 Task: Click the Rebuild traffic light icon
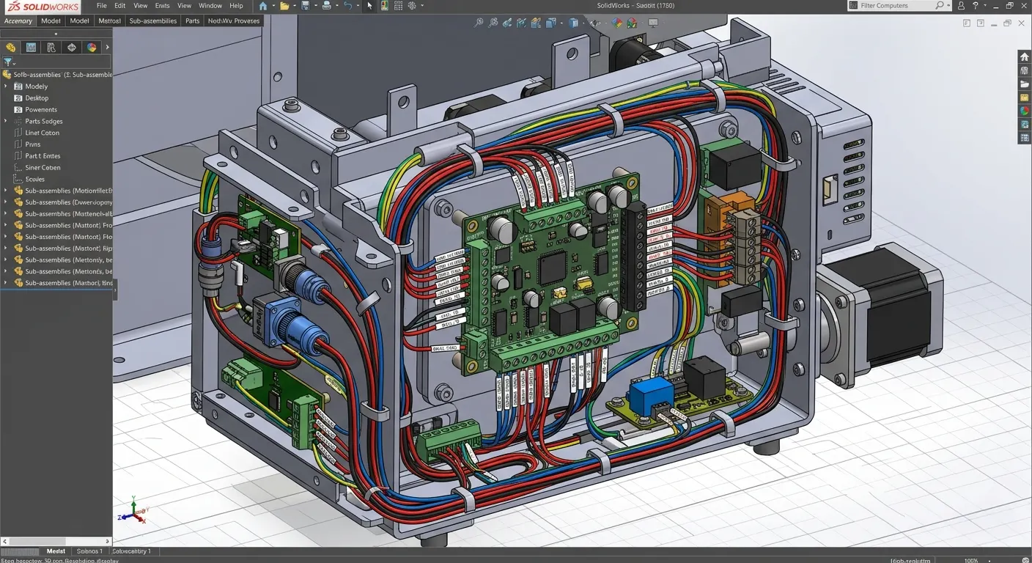click(x=385, y=6)
